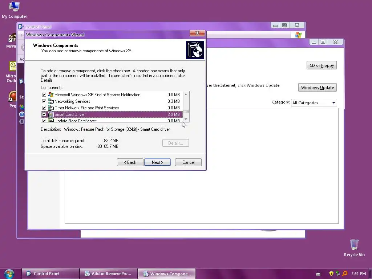Click the Windows Update button
Screen dimensions: 372x279
click(317, 88)
